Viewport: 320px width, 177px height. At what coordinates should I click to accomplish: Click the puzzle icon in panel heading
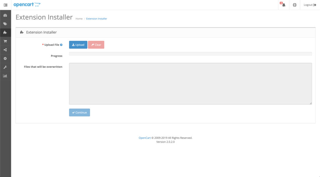pyautogui.click(x=22, y=32)
